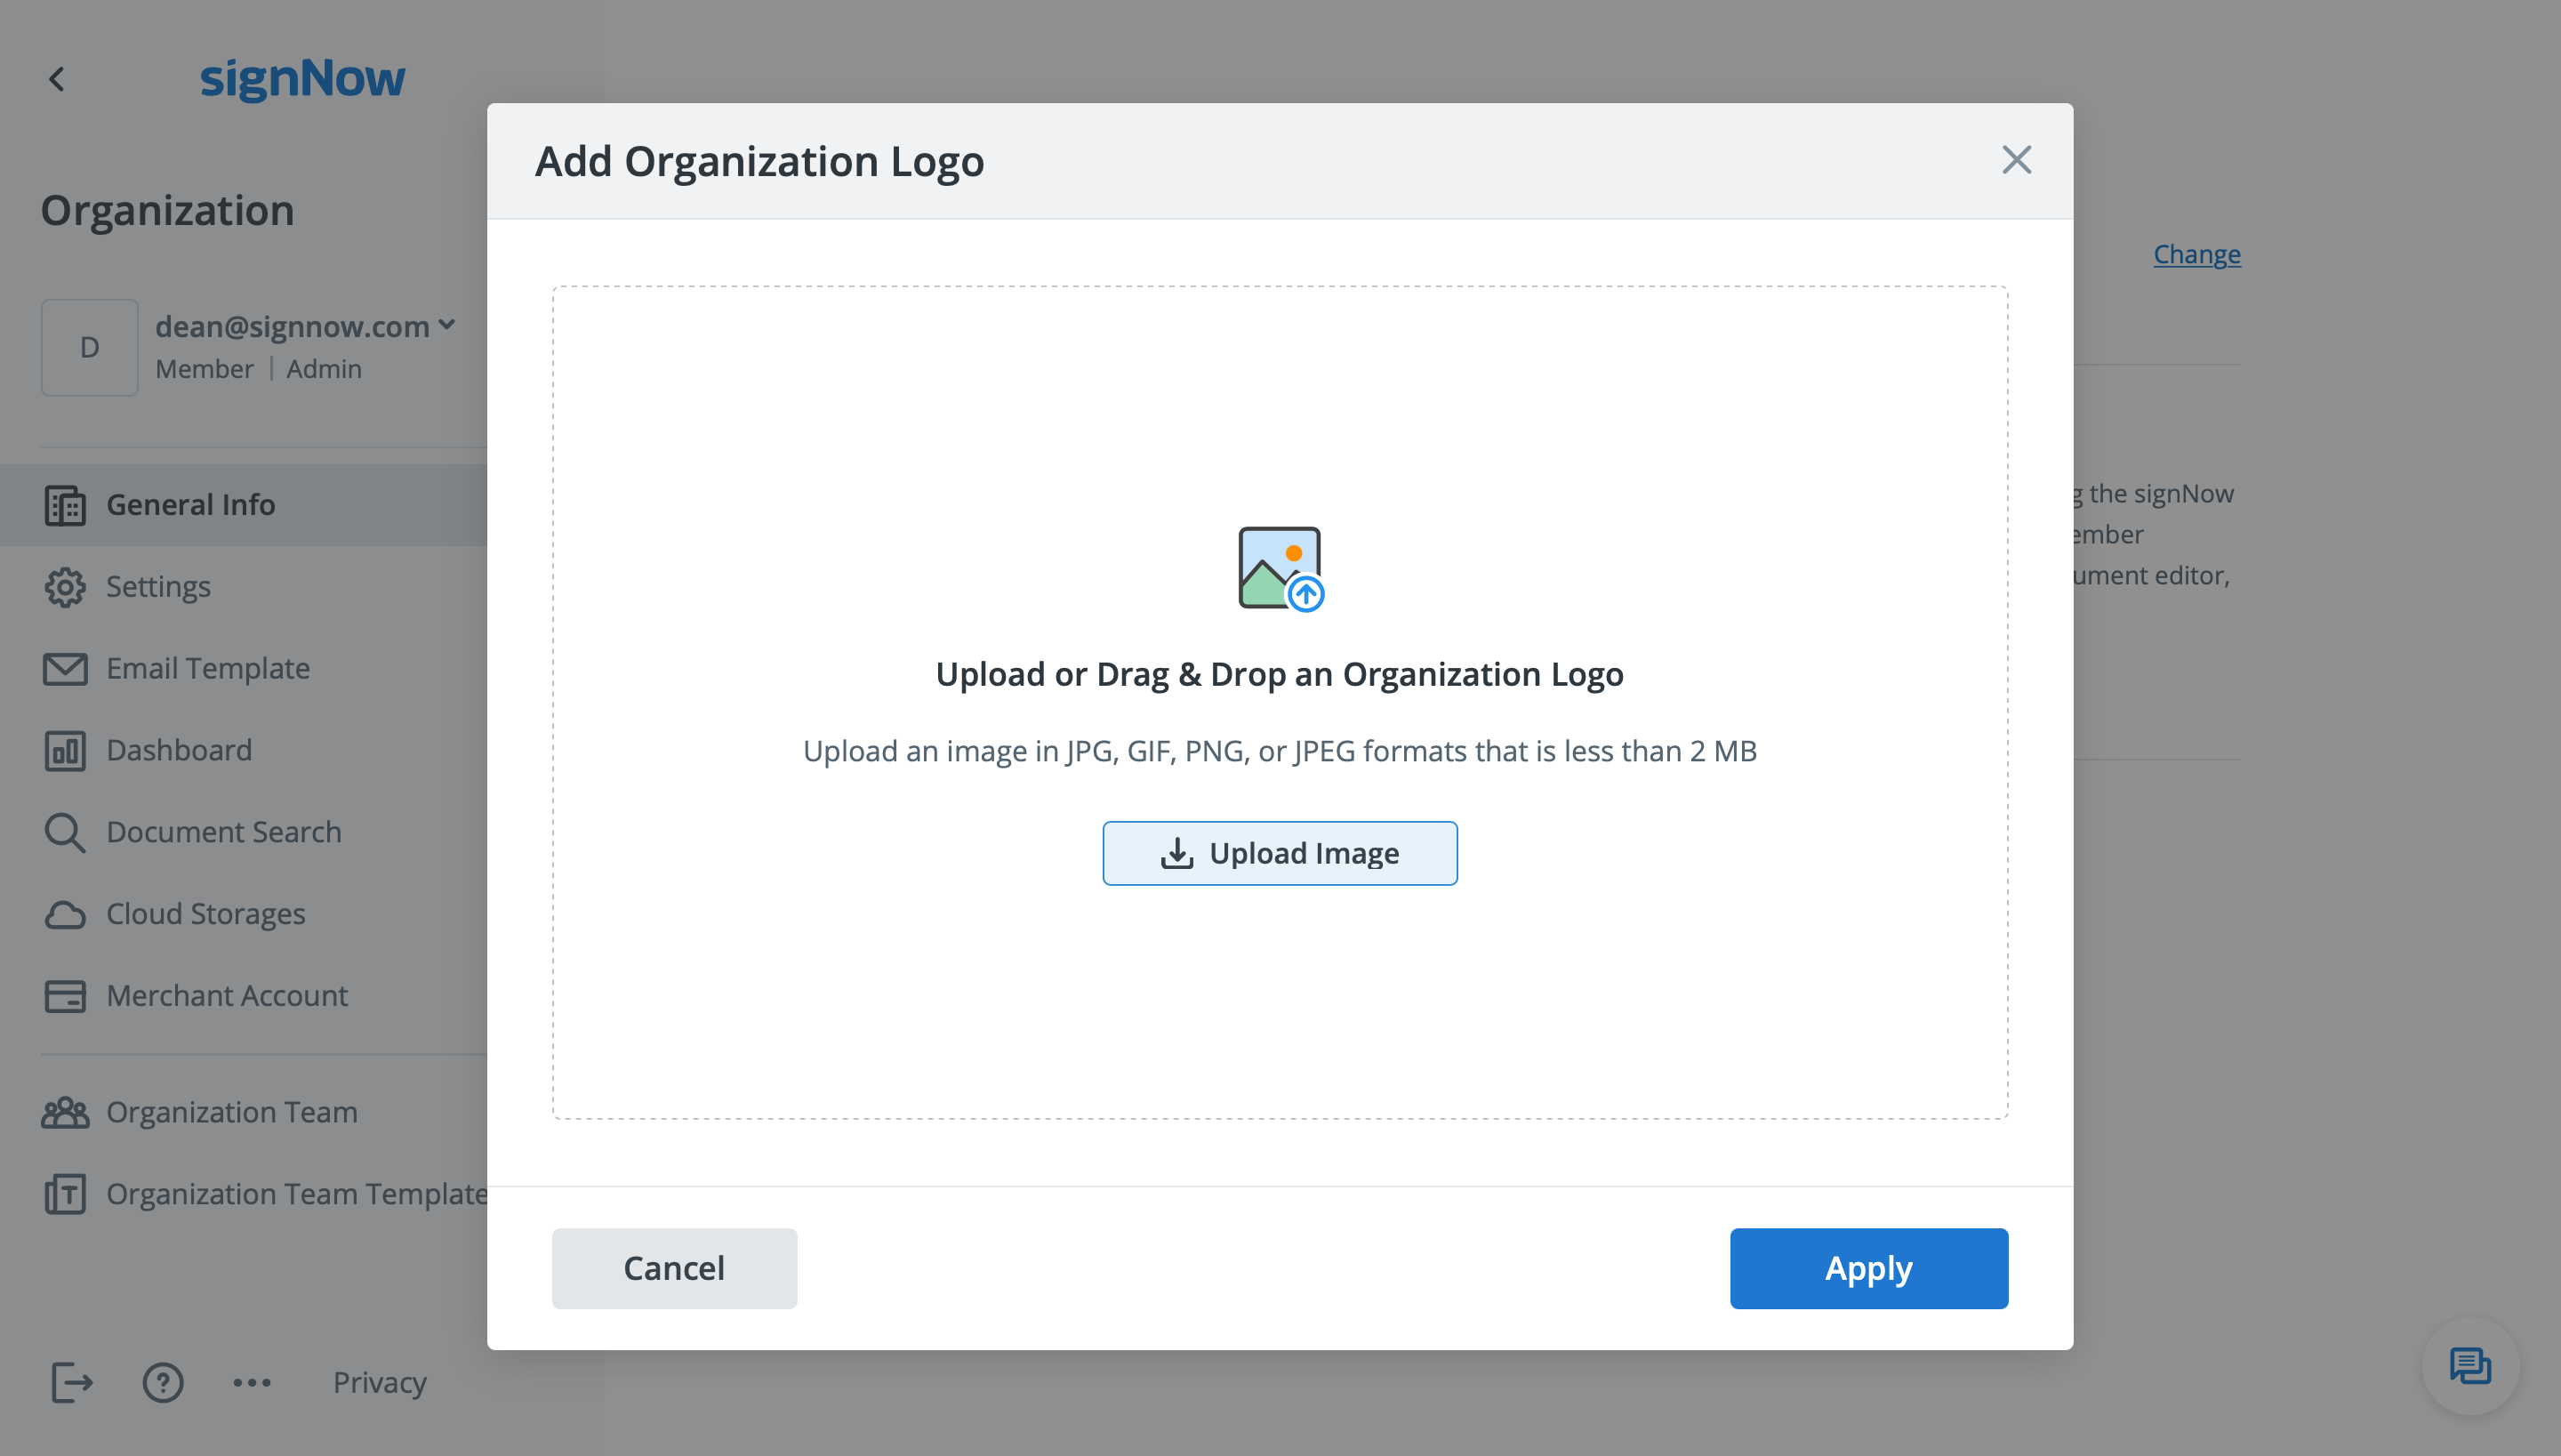Screen dimensions: 2561x1456
Task: Click Cancel to dismiss dialog
Action: pyautogui.click(x=674, y=1267)
